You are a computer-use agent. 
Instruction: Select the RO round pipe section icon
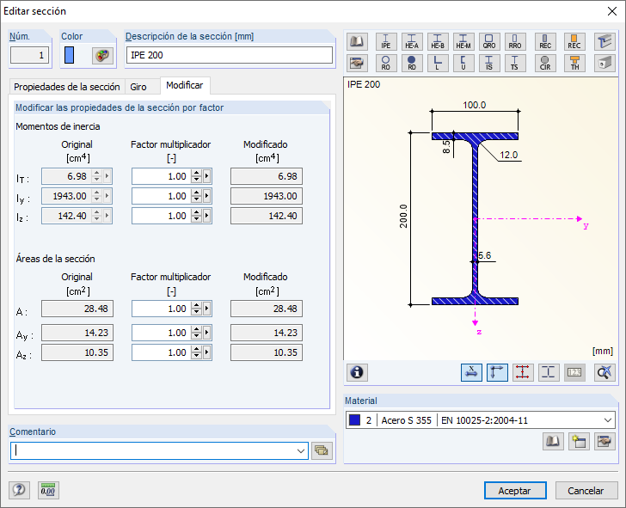tap(386, 63)
